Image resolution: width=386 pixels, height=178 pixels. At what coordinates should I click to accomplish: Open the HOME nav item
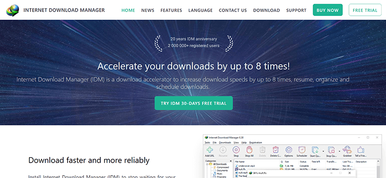[x=128, y=10]
